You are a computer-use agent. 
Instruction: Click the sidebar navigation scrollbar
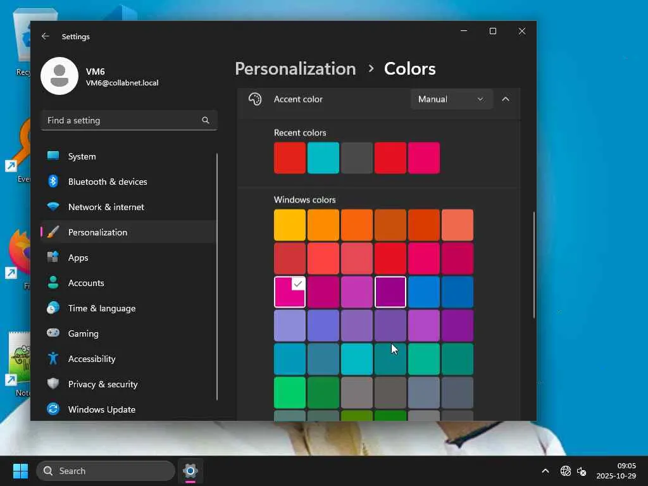pos(217,277)
